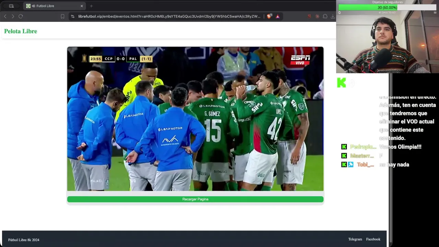Click the 'no hay nada' chat message
The image size is (439, 247).
tap(394, 165)
